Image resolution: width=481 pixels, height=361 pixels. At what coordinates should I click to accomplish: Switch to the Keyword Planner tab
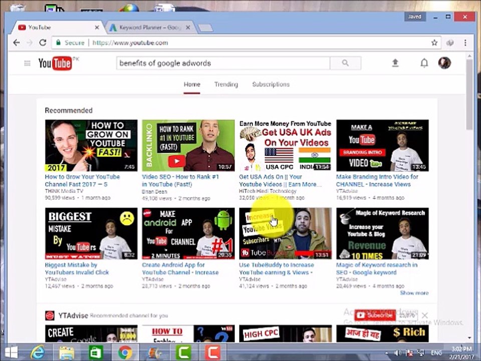[150, 27]
